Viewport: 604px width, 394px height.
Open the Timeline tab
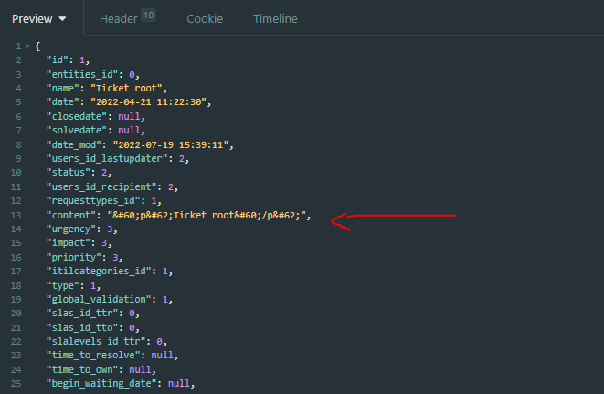[x=275, y=19]
